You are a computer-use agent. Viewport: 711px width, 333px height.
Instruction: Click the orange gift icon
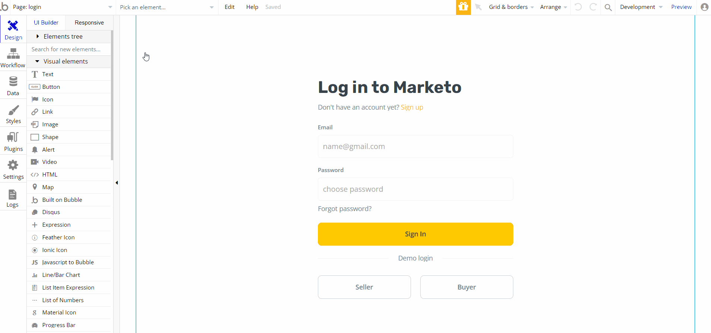pos(463,7)
